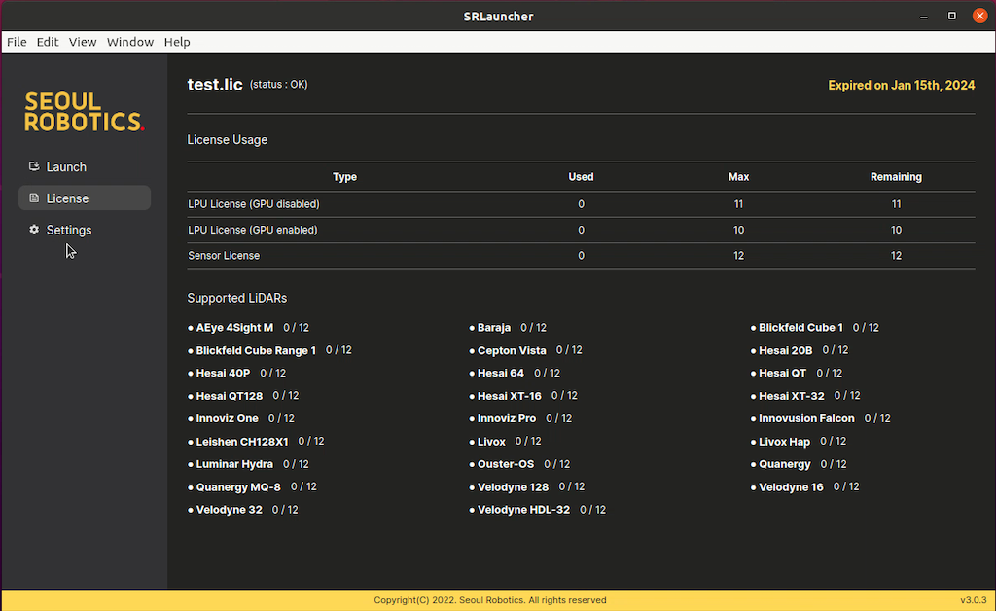Click the Max column header
The image size is (996, 611).
click(739, 177)
